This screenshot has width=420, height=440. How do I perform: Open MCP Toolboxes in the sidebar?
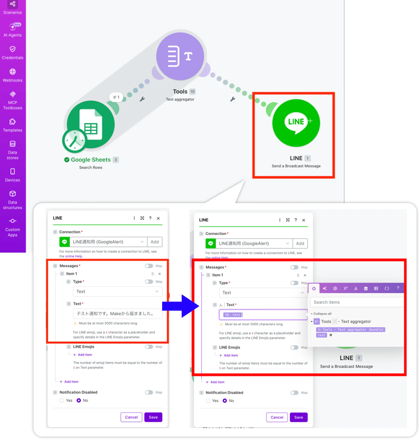click(x=13, y=101)
